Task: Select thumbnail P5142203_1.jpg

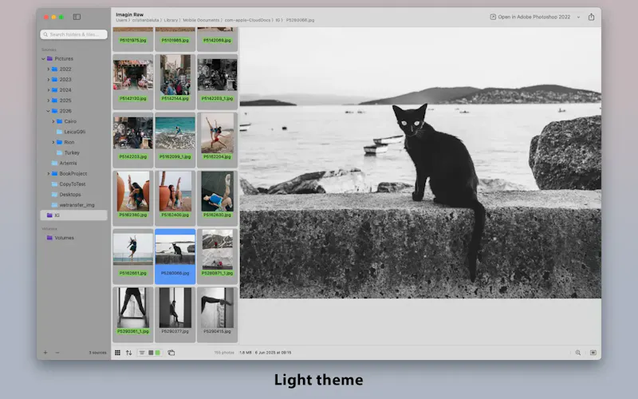Action: (x=217, y=82)
